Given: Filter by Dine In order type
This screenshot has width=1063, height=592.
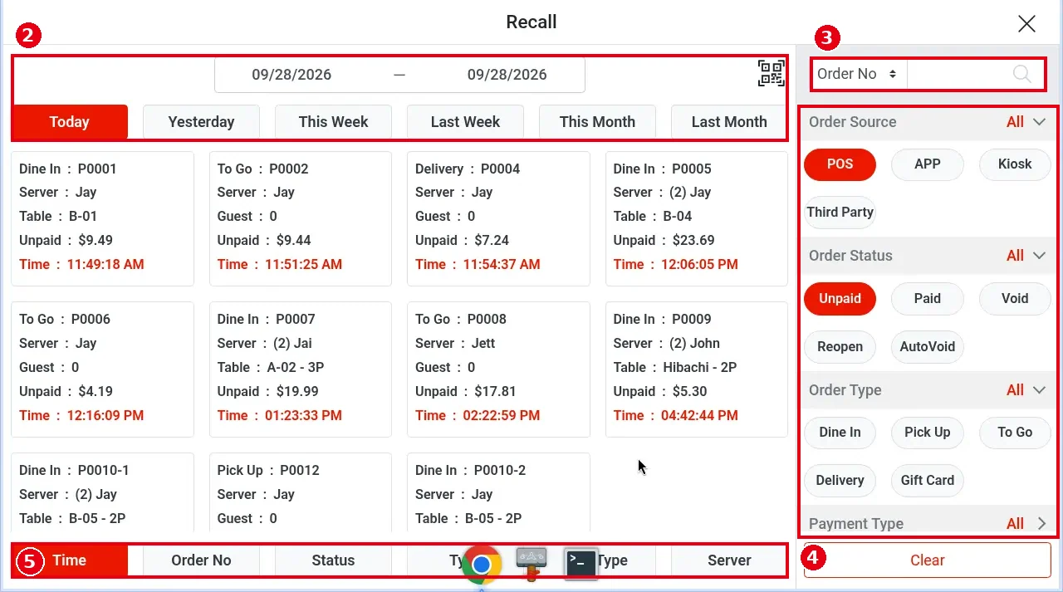Looking at the screenshot, I should 840,433.
